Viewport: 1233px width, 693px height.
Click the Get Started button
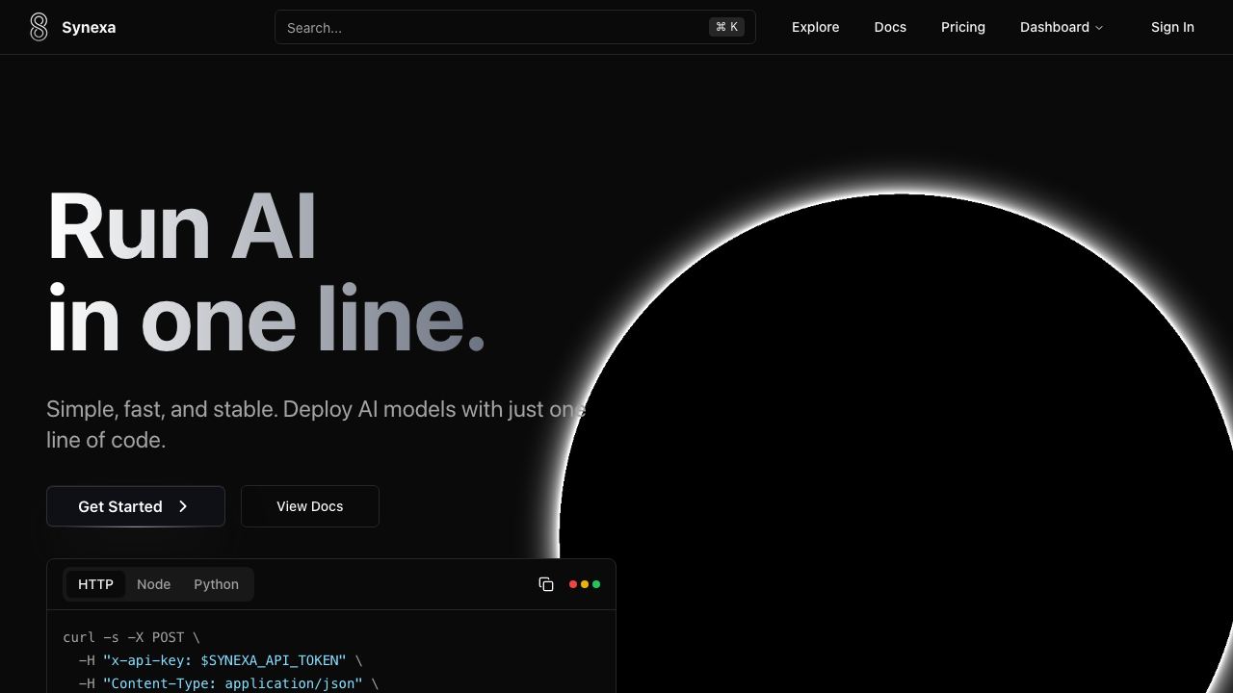136,506
